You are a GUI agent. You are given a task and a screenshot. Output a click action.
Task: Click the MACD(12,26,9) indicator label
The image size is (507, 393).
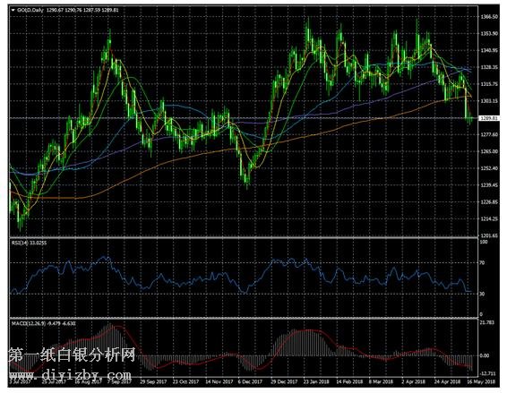point(44,323)
